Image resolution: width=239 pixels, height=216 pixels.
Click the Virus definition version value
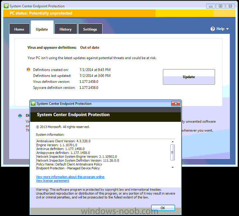pyautogui.click(x=89, y=82)
